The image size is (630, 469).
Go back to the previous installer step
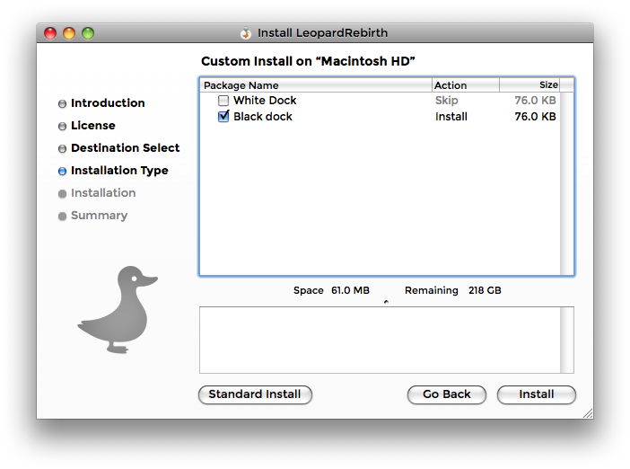tap(446, 394)
